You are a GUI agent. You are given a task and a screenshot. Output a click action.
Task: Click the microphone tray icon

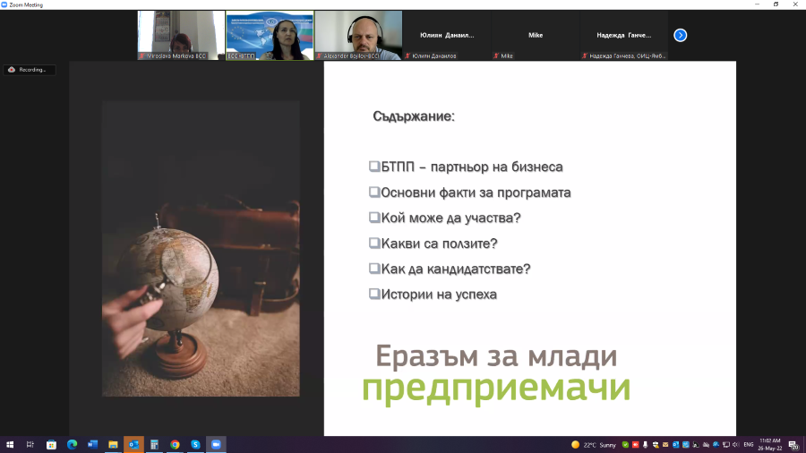tap(645, 445)
